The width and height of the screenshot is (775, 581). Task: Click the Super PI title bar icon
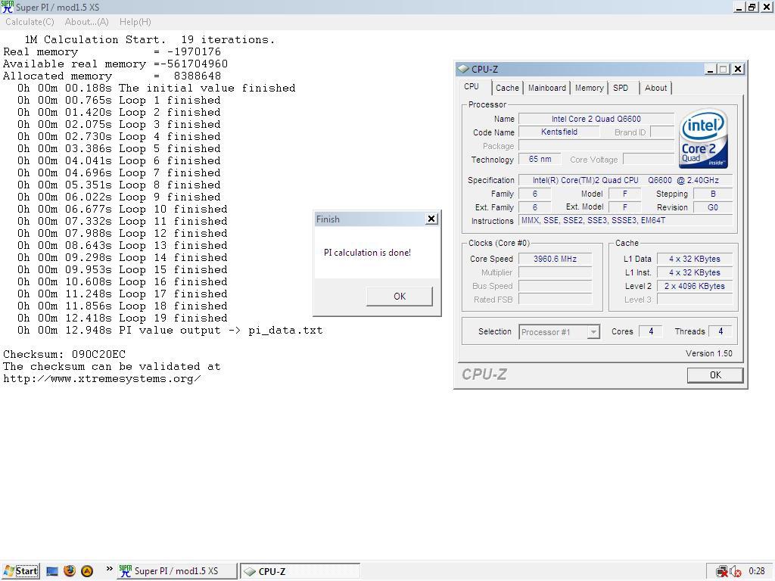coord(8,7)
